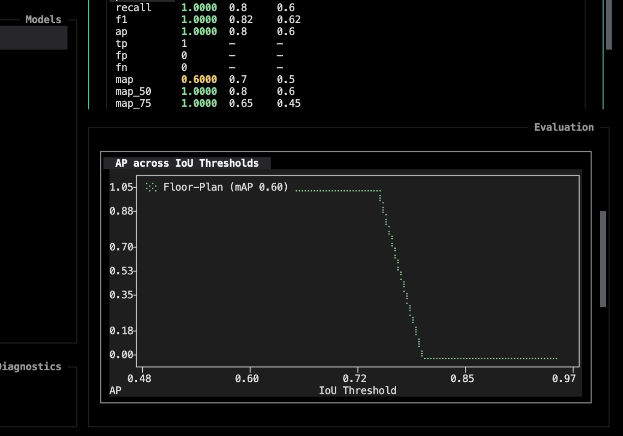Click the 0.72 x-axis tick label
623x436 pixels.
(354, 378)
